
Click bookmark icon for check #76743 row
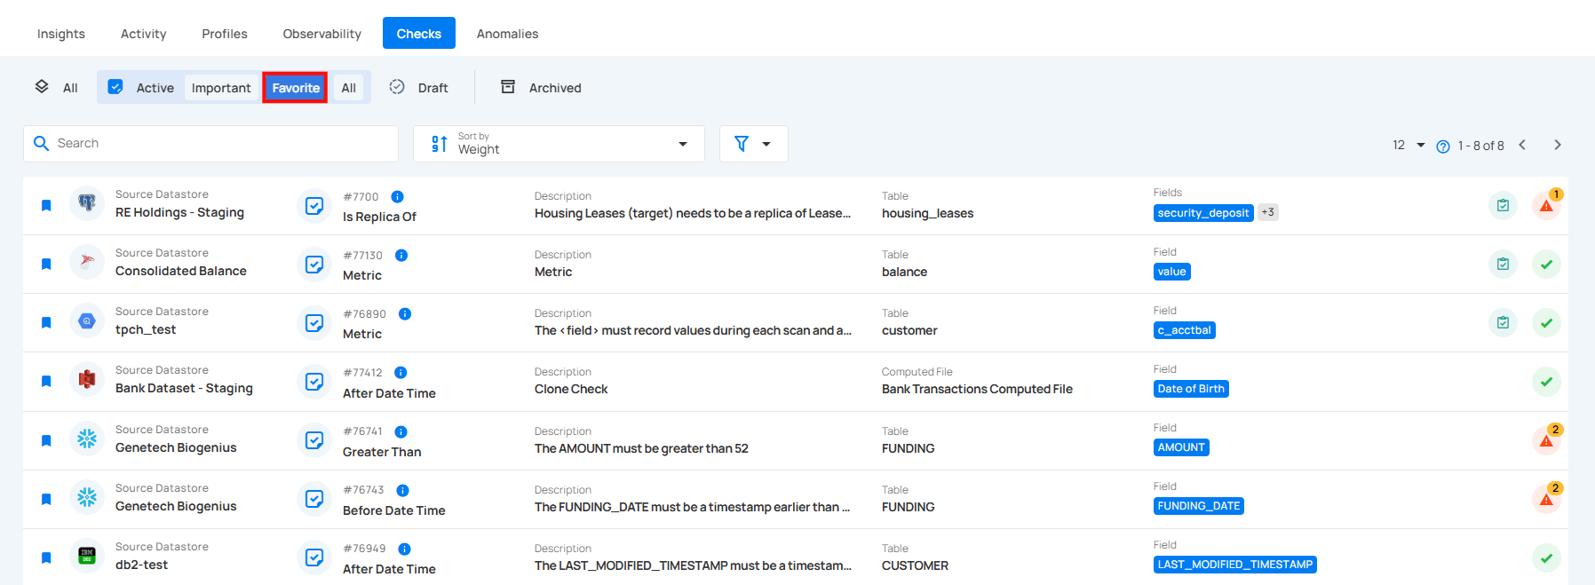[x=46, y=500]
